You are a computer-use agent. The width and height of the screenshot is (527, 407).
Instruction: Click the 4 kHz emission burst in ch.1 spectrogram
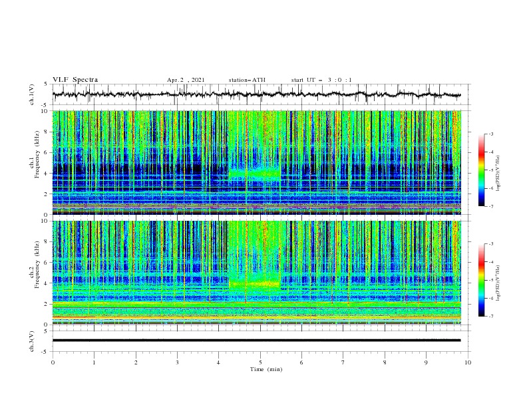pos(255,174)
